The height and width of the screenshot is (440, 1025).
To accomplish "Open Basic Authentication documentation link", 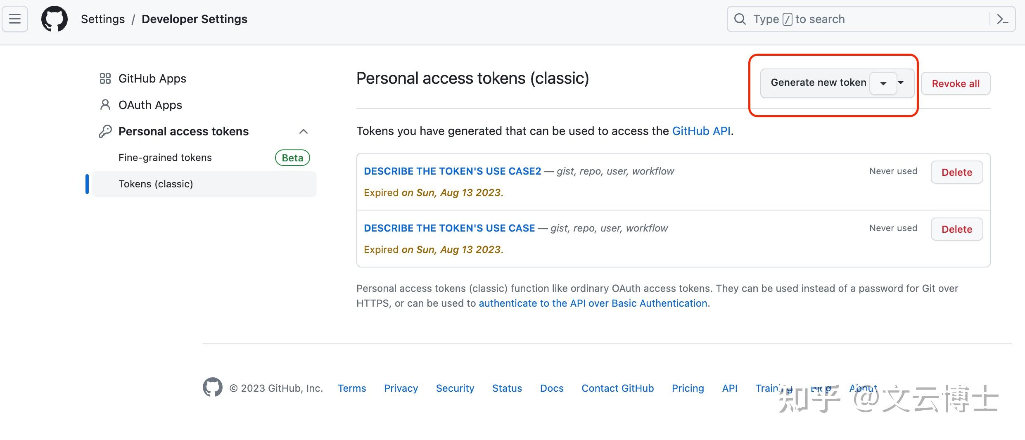I will click(593, 303).
